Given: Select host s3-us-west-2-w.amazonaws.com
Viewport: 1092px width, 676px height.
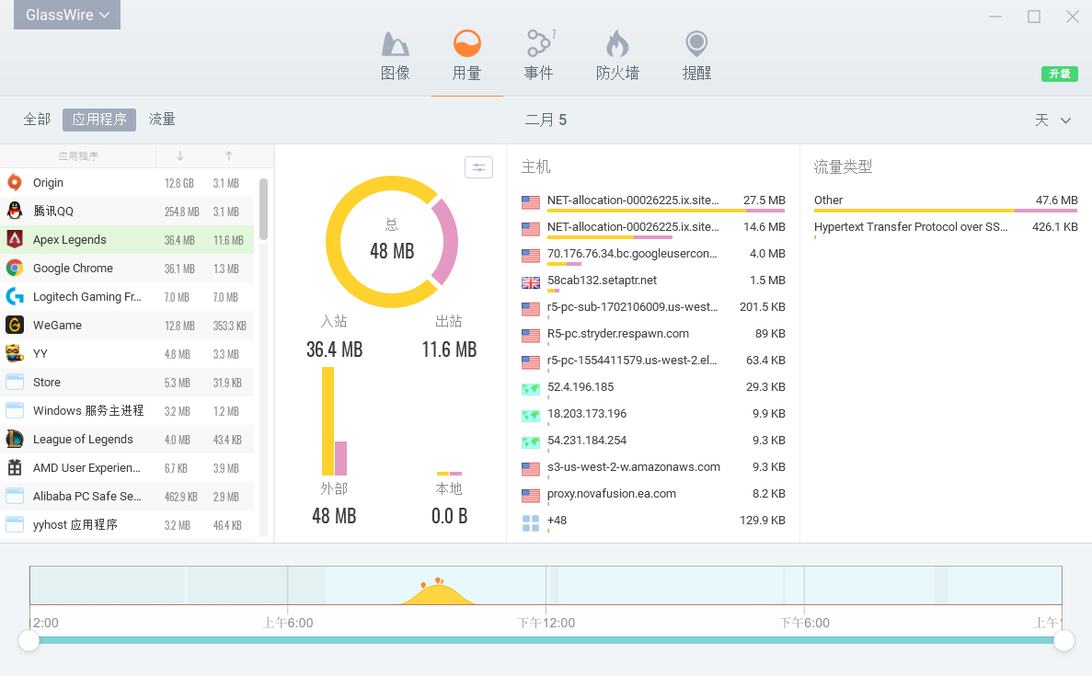Looking at the screenshot, I should (x=652, y=467).
